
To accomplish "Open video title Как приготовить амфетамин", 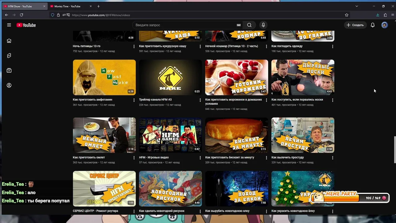I will tap(93, 100).
